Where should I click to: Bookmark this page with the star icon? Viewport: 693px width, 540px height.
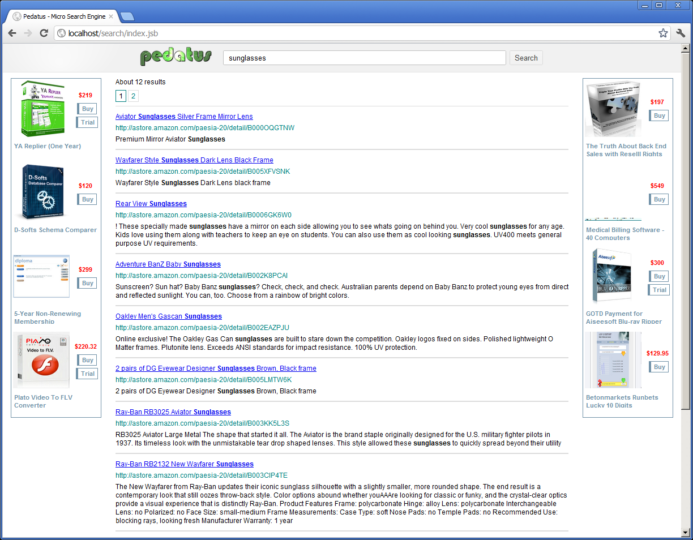click(x=663, y=33)
